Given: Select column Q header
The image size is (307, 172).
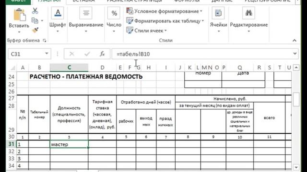Looking at the screenshot, I should click(x=240, y=67).
